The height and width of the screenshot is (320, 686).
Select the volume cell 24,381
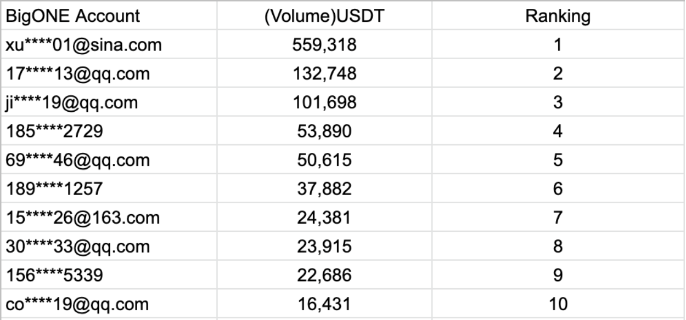[324, 218]
